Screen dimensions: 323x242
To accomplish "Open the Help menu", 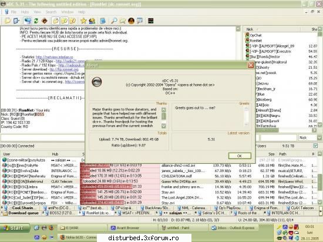I will 82,12.
